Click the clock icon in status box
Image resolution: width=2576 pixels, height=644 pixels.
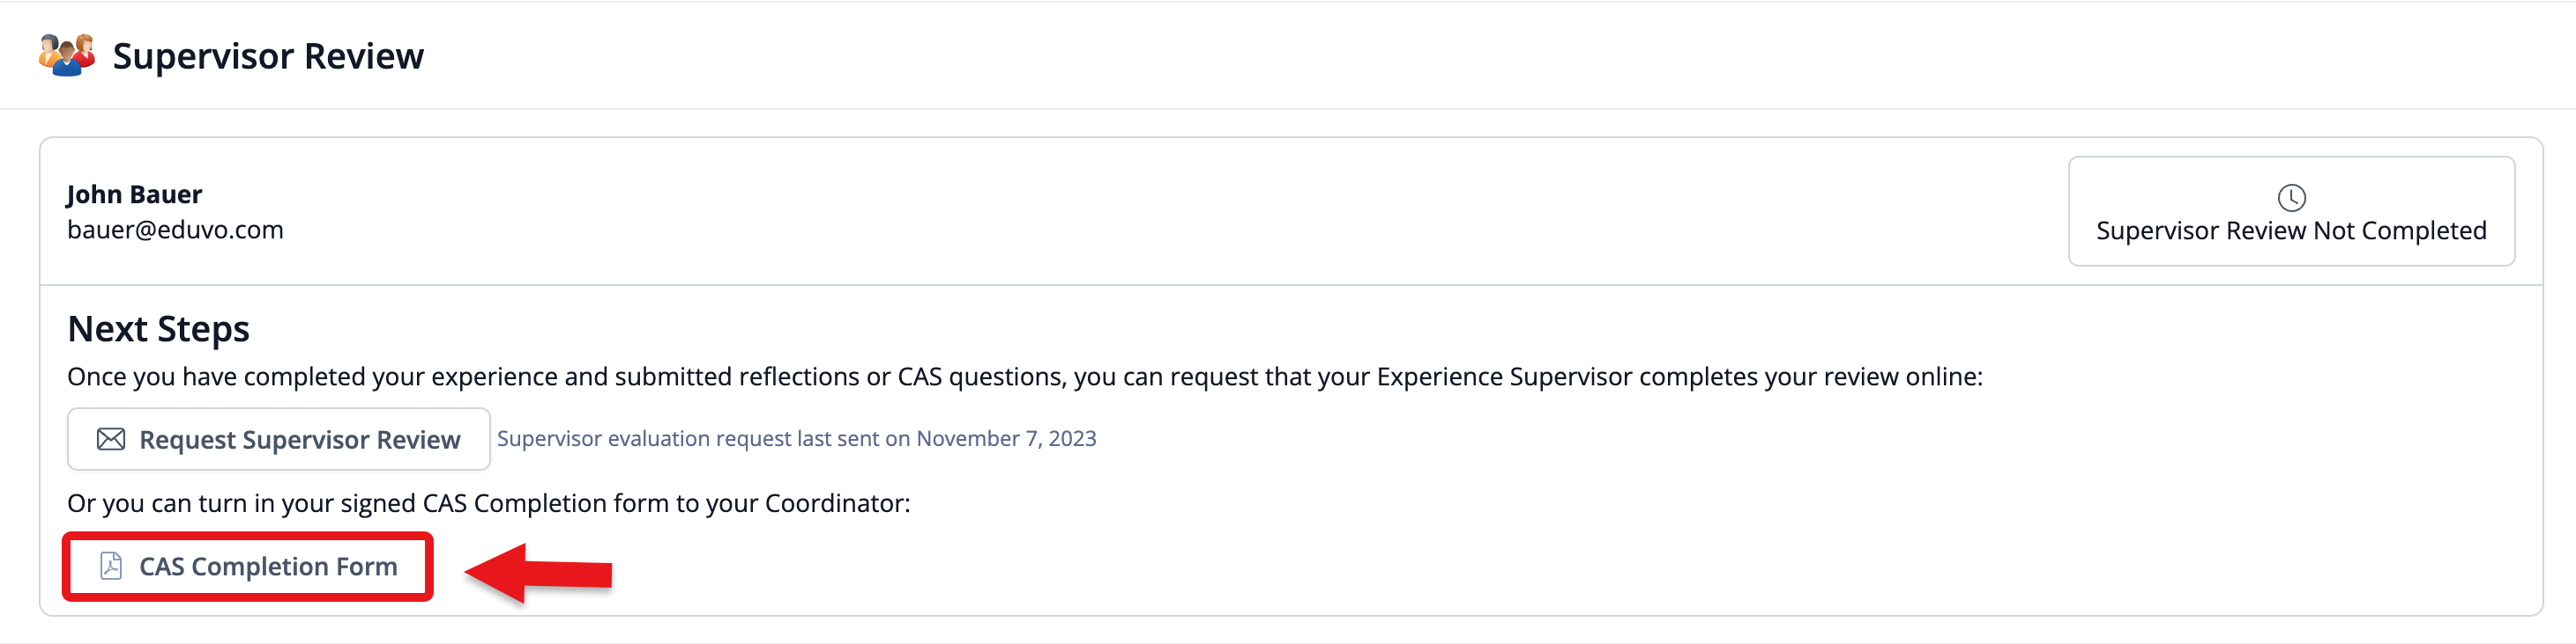point(2291,198)
